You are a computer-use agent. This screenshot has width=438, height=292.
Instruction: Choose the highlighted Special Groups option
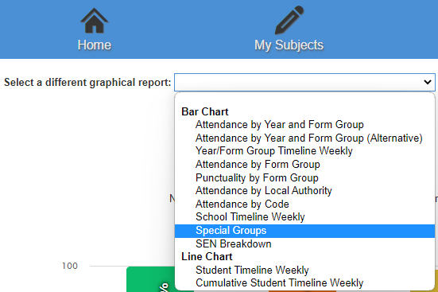pyautogui.click(x=304, y=231)
